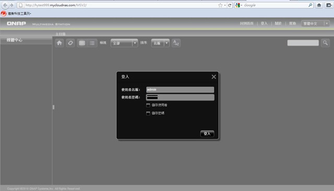Tick the 儲存密碼 checkbox

pos(148,113)
